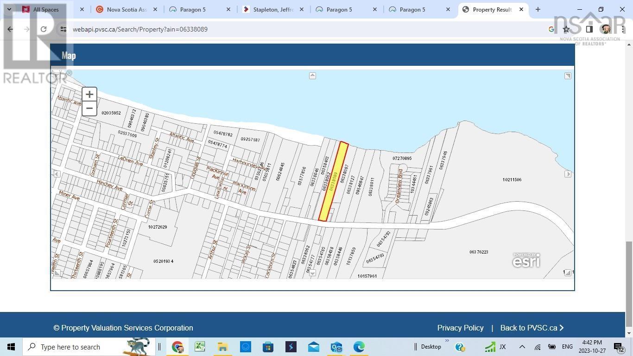Zoom out on the map
The width and height of the screenshot is (633, 356).
pyautogui.click(x=89, y=108)
